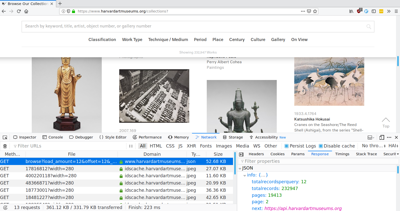Collapse the info object tree node
The width and height of the screenshot is (400, 211).
pos(244,175)
